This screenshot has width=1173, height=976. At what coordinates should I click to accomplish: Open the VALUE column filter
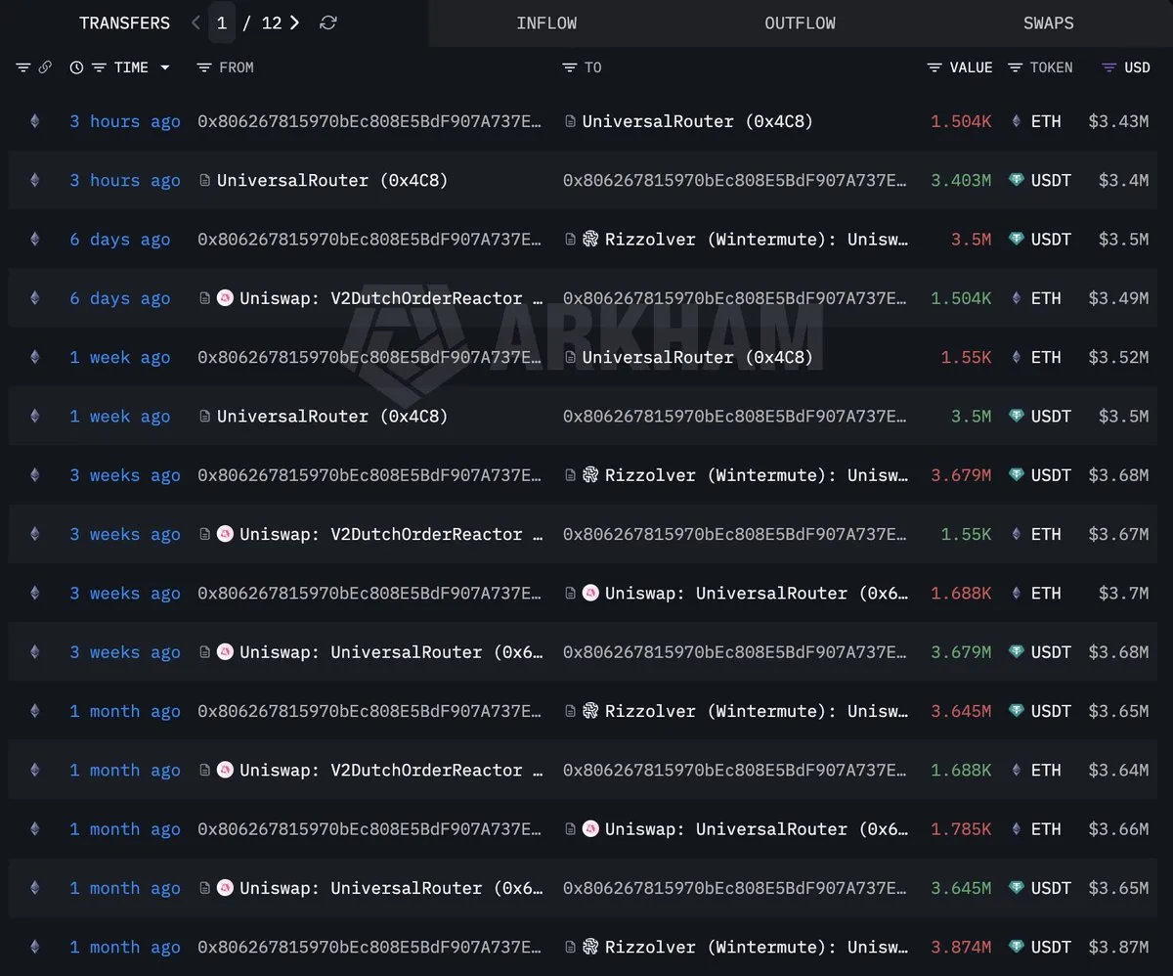coord(934,67)
